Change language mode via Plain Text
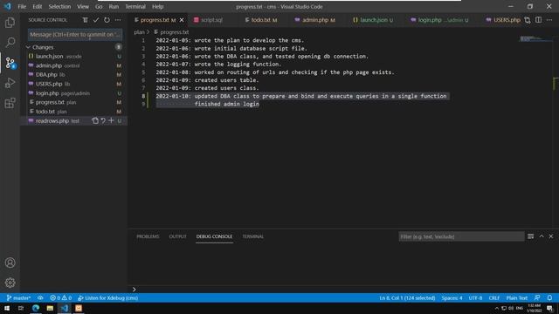This screenshot has width=559, height=314. pos(516,298)
